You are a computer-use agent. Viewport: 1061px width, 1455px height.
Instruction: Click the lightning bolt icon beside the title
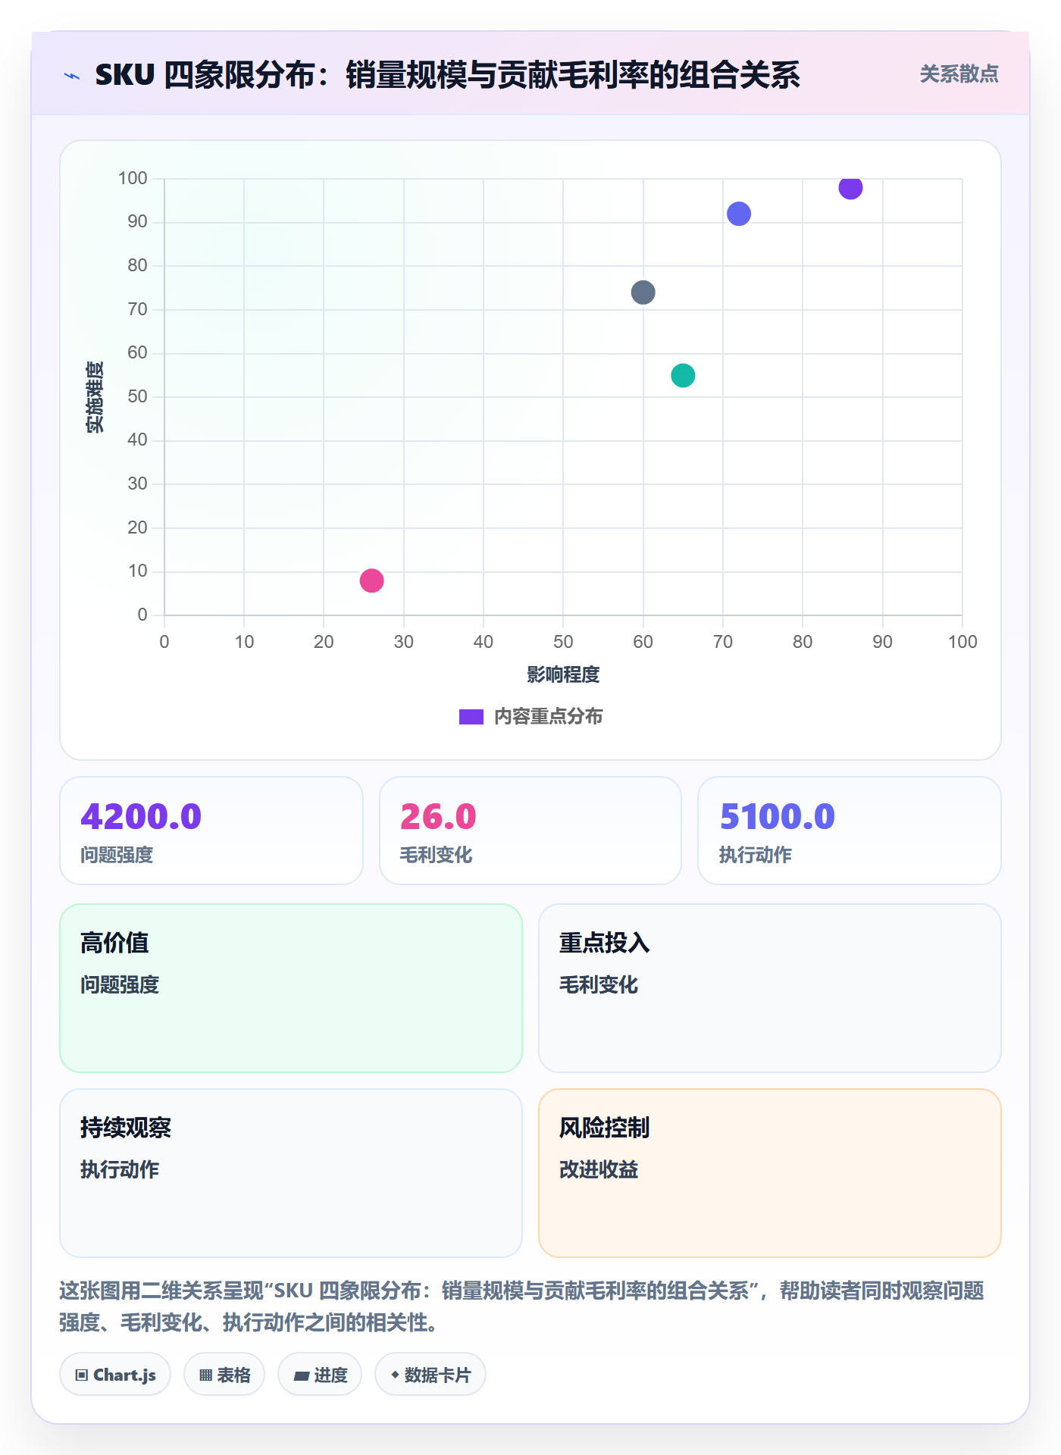tap(72, 76)
